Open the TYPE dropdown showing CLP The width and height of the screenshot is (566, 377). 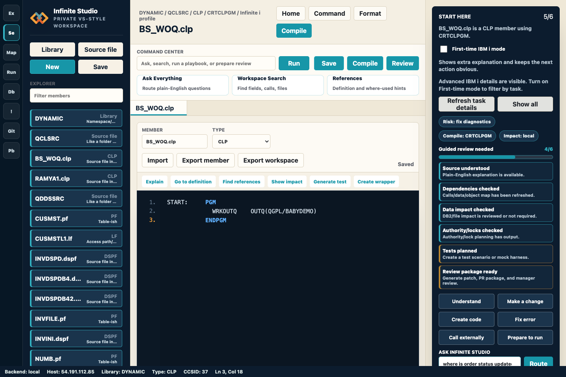pos(241,141)
